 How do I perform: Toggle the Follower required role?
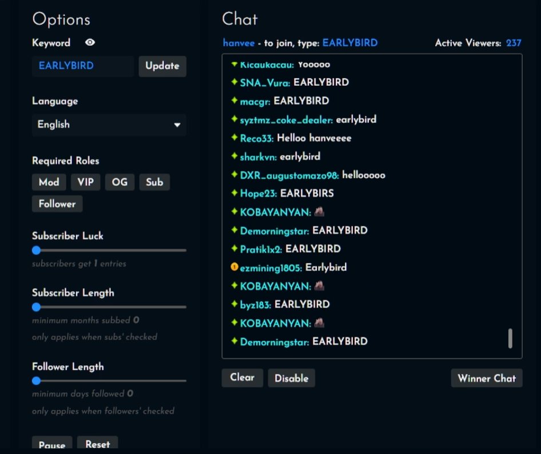pos(57,204)
